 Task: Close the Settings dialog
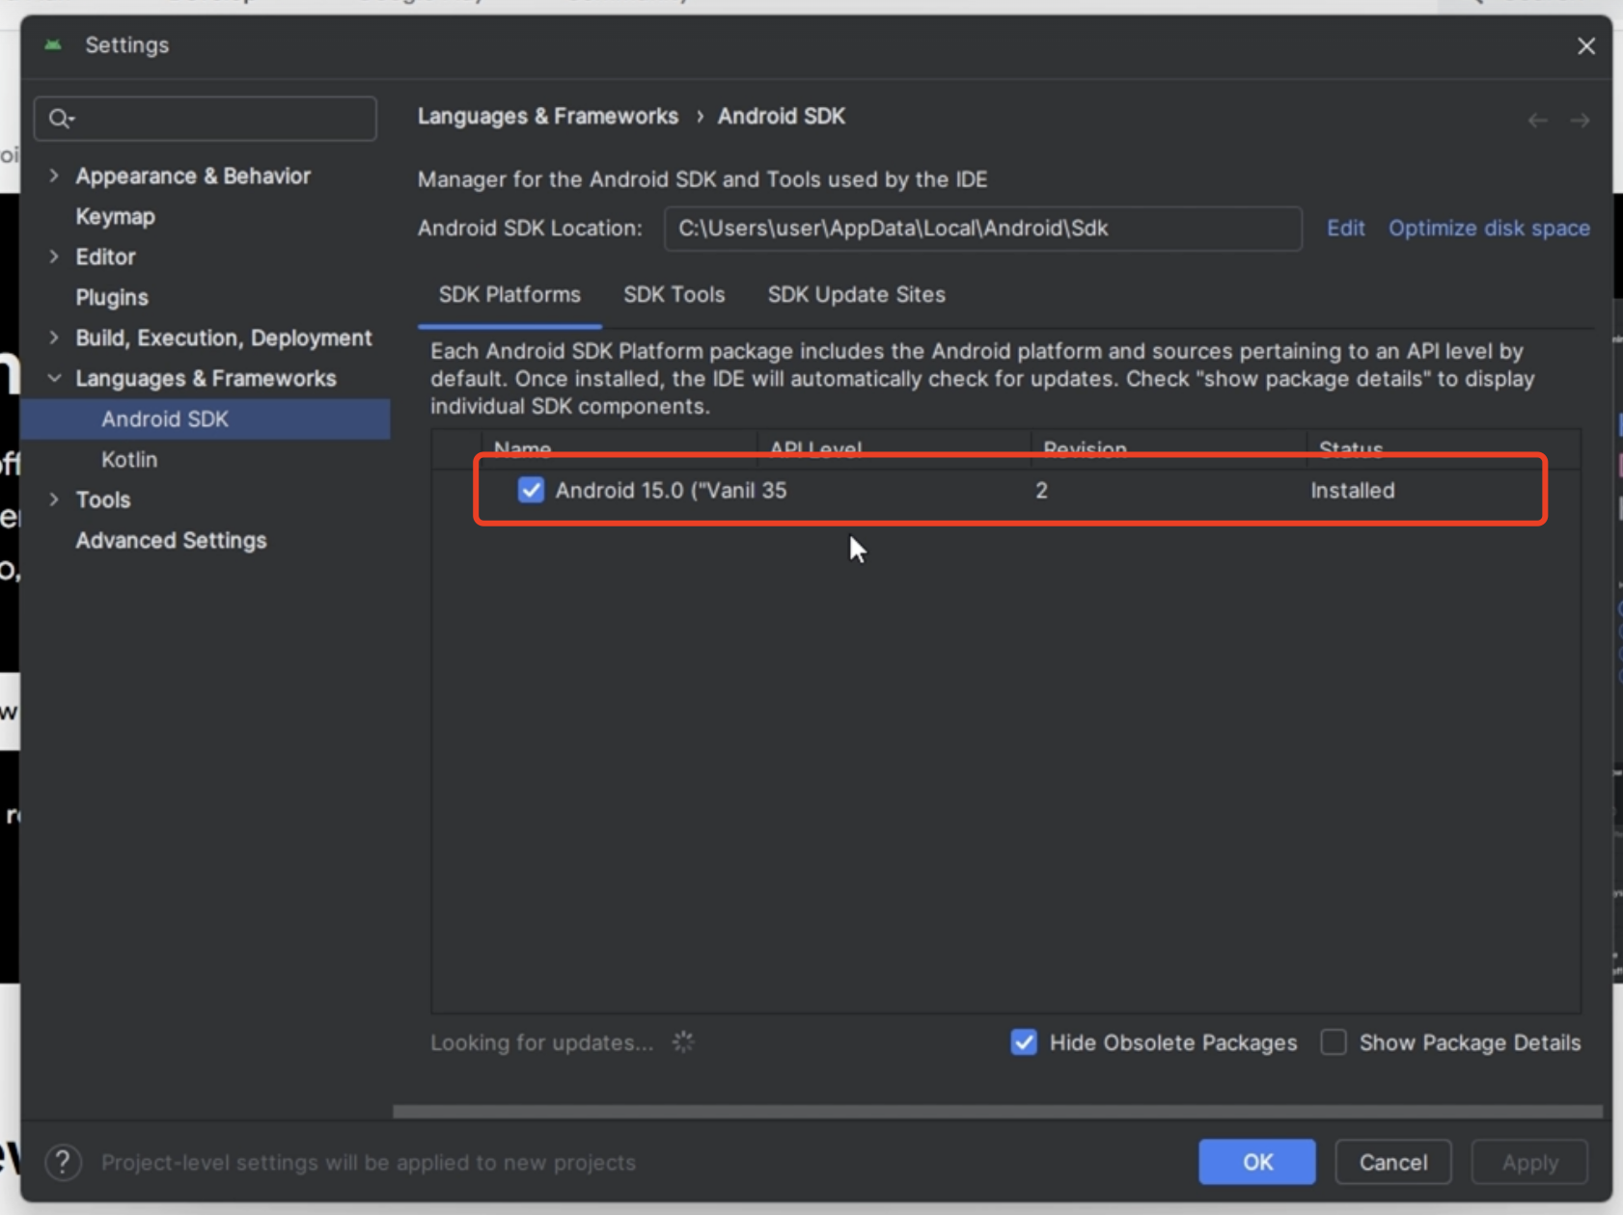1586,46
